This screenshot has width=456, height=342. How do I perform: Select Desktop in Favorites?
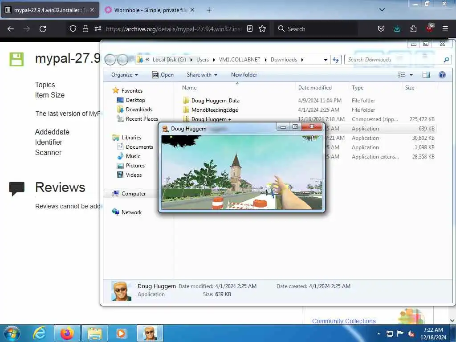coord(135,100)
